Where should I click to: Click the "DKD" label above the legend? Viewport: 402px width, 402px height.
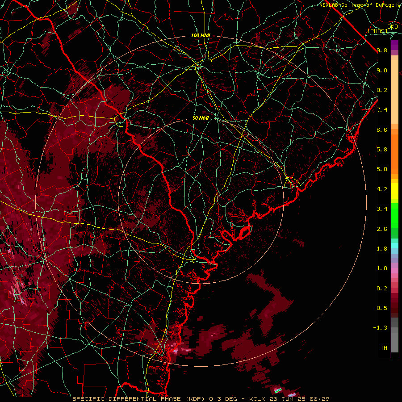coord(393,27)
